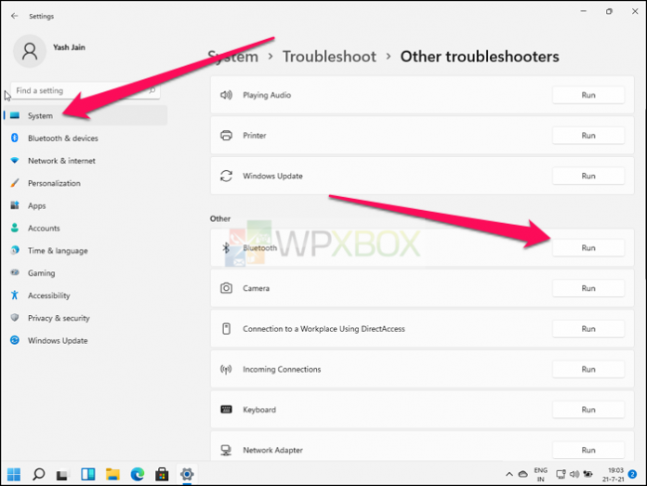Run the Windows Update troubleshooter
The height and width of the screenshot is (486, 647).
[588, 176]
